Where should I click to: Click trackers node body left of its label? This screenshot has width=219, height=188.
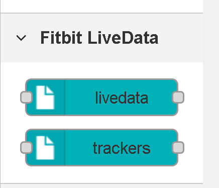(x=79, y=147)
